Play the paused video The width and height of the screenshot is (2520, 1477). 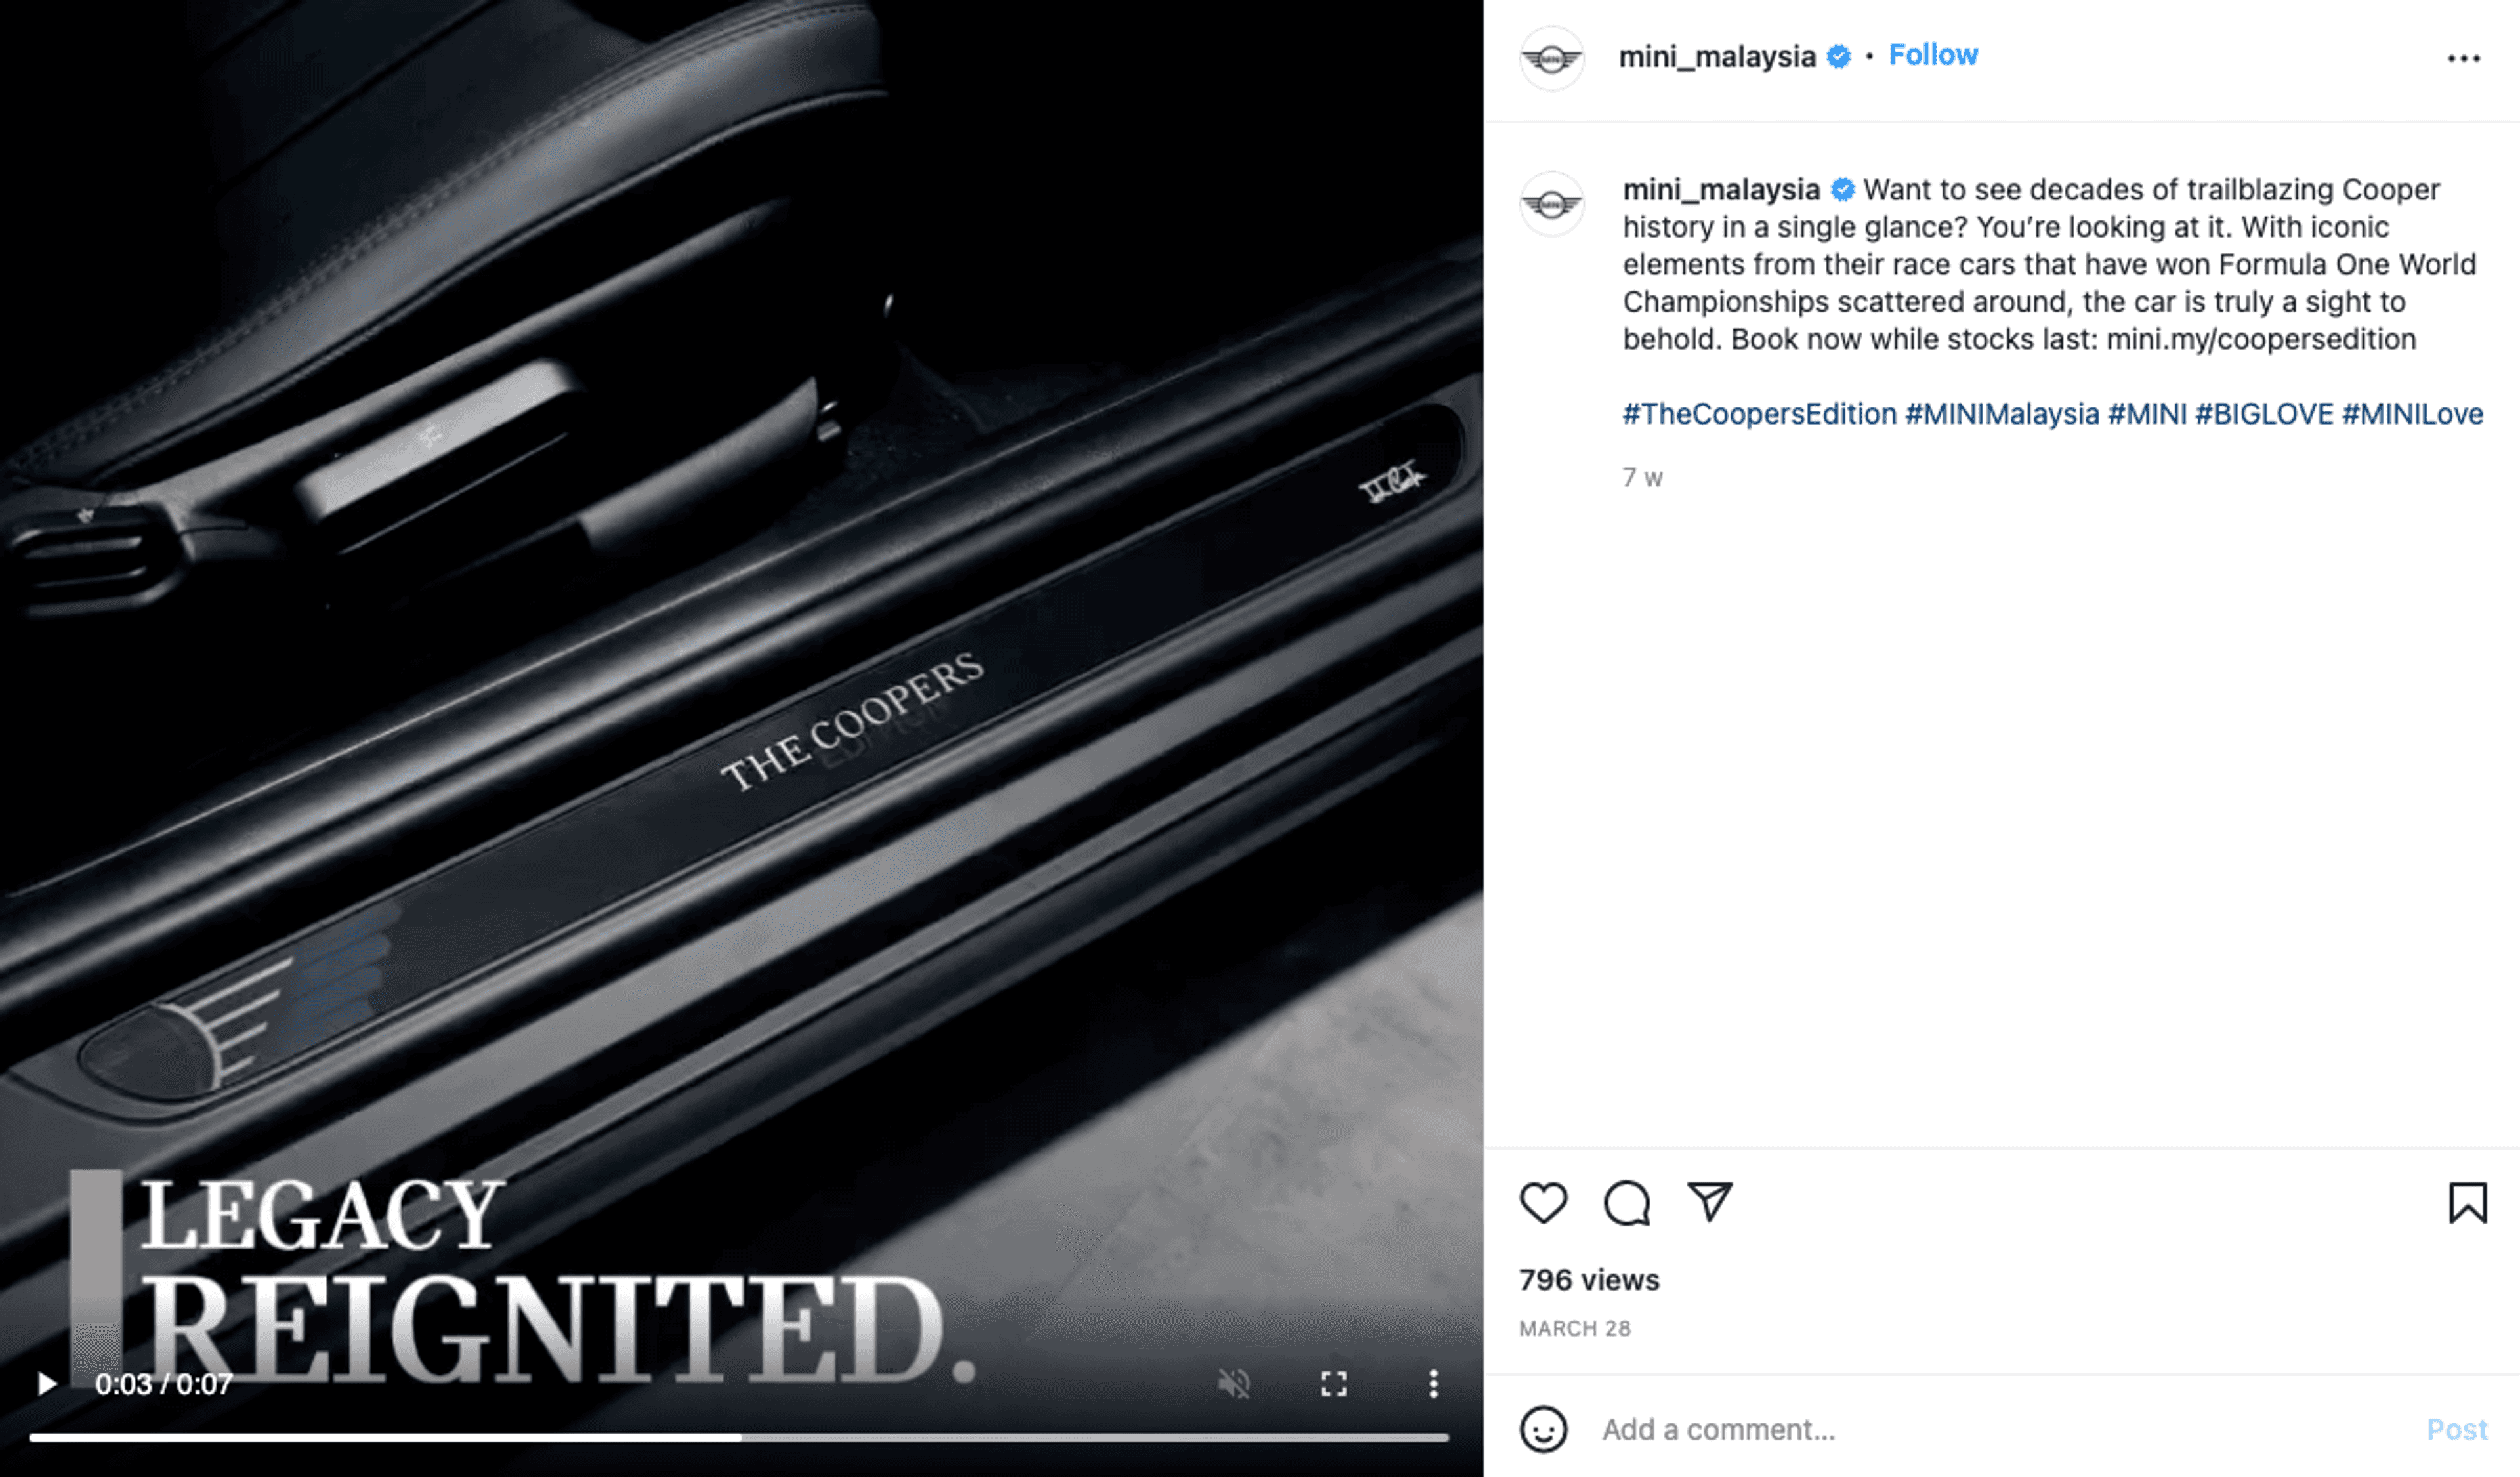point(46,1384)
